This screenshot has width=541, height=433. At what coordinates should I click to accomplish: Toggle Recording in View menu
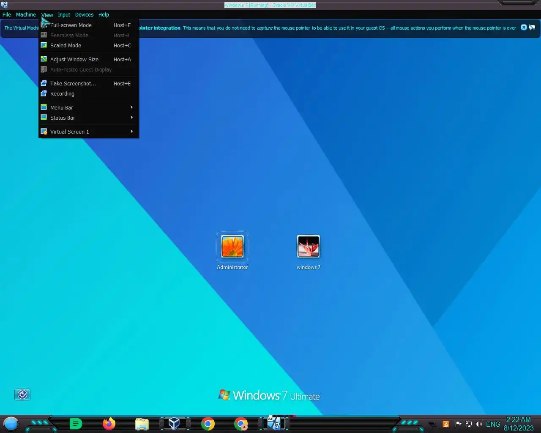[88, 93]
